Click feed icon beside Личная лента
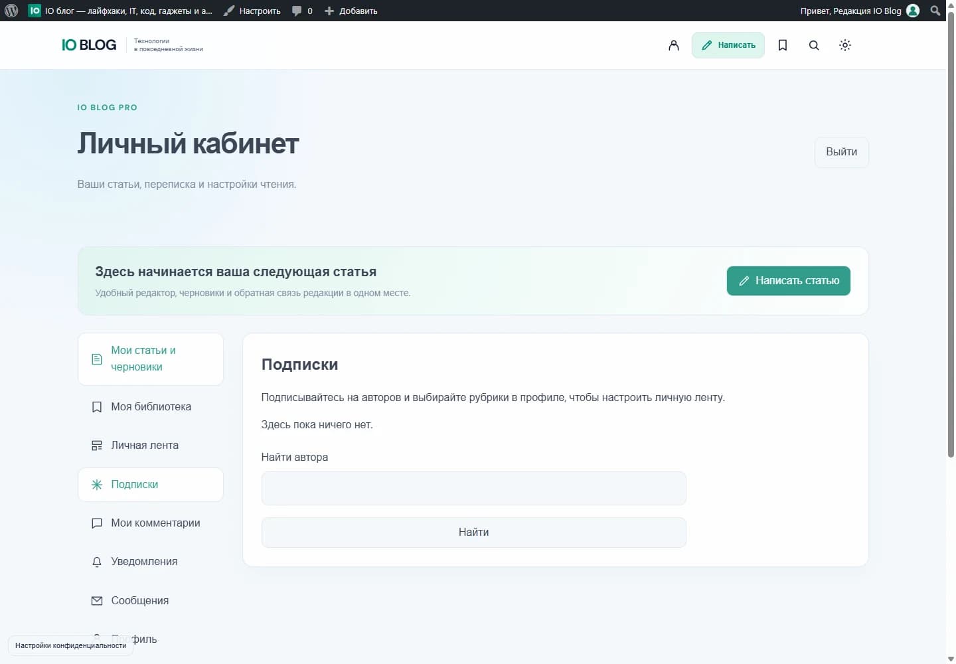 (x=97, y=446)
